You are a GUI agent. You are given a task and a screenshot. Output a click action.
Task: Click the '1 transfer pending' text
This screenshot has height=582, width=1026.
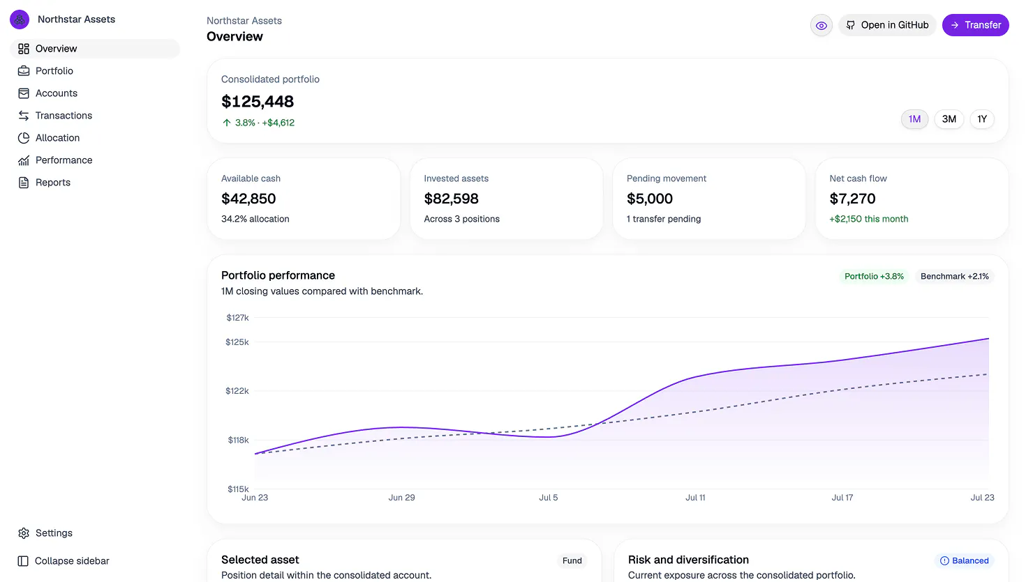point(664,219)
